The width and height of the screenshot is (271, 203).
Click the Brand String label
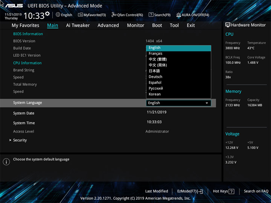point(24,70)
